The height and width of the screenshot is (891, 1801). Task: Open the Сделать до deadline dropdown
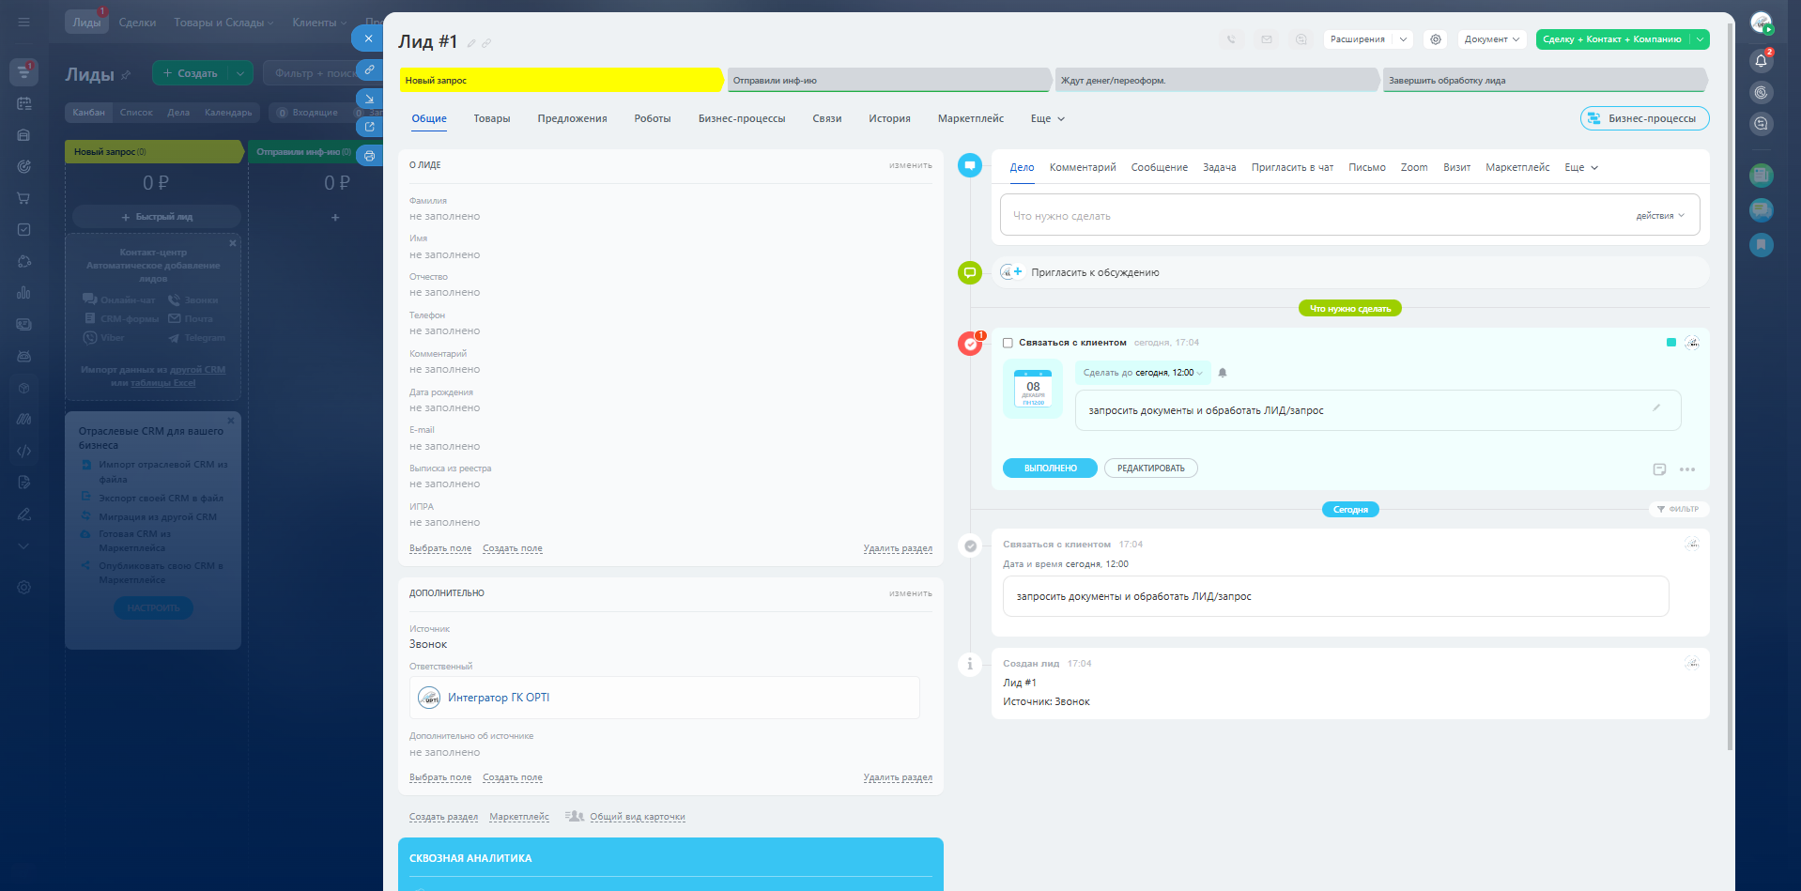click(x=1143, y=373)
